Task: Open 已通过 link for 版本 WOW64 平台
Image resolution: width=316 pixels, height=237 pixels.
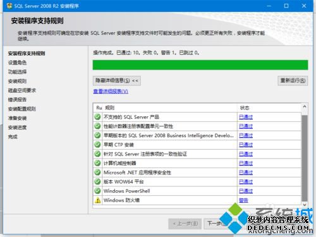Action: coord(246,182)
